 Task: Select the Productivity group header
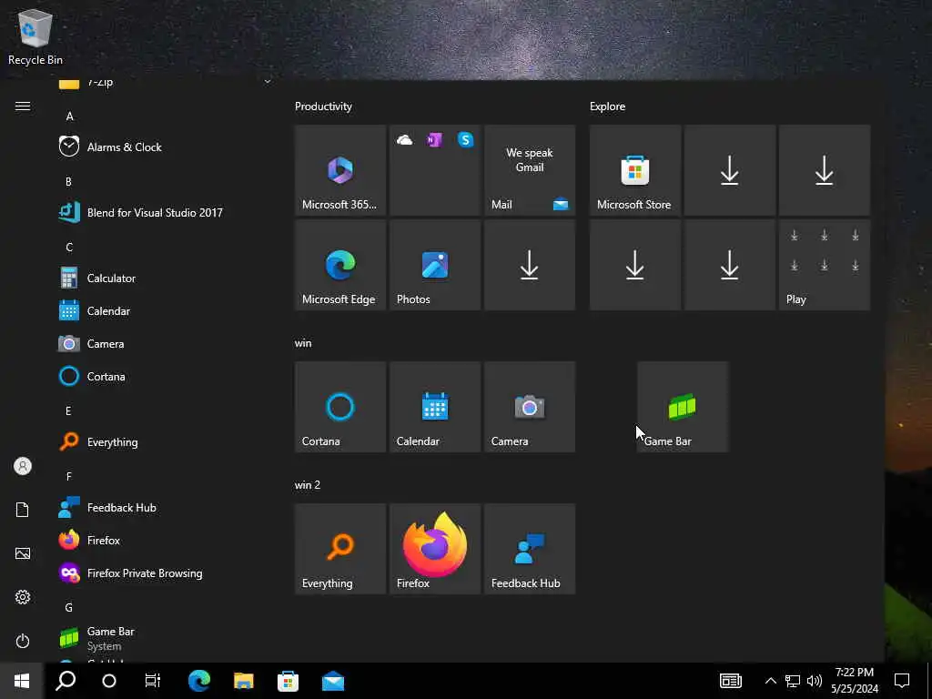click(x=323, y=106)
